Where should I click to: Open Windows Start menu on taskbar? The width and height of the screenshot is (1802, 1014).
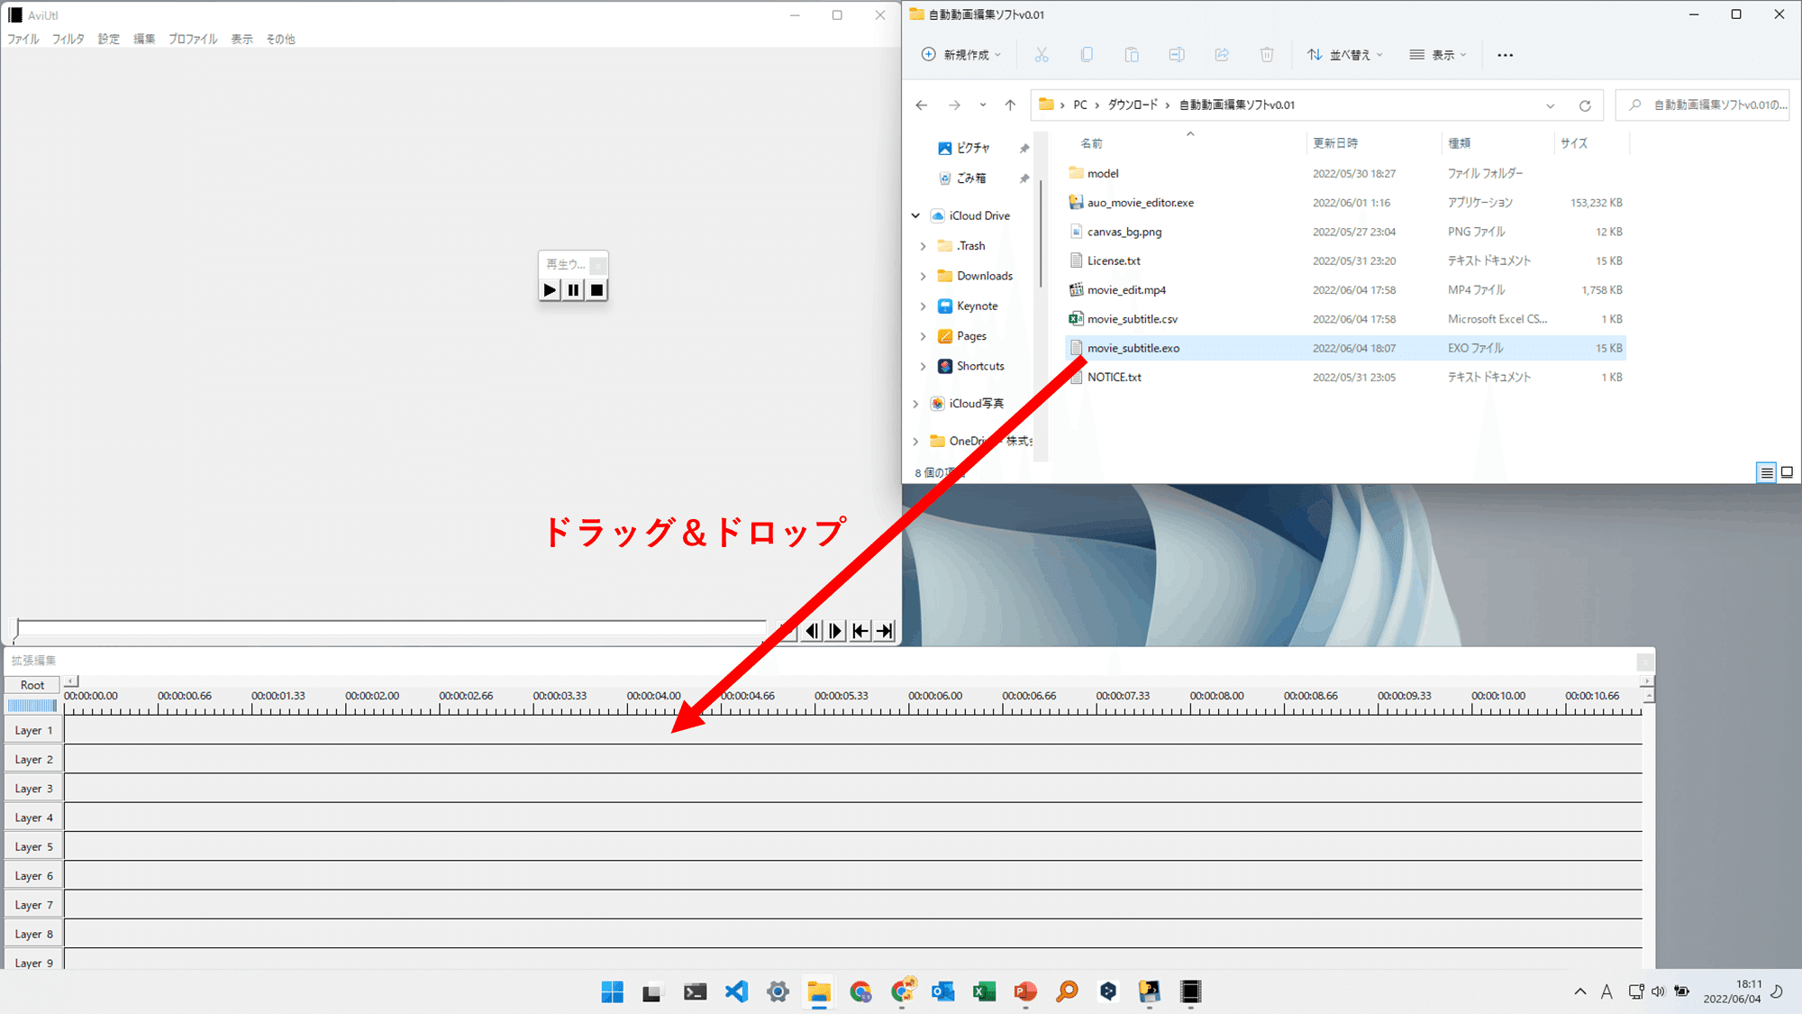(613, 991)
